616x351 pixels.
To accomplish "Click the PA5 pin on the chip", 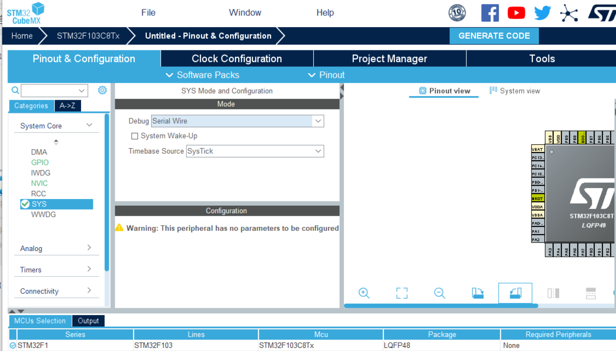I will pos(566,251).
